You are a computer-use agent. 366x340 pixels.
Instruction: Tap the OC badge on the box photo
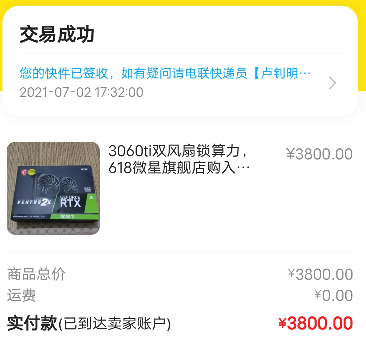tap(87, 189)
